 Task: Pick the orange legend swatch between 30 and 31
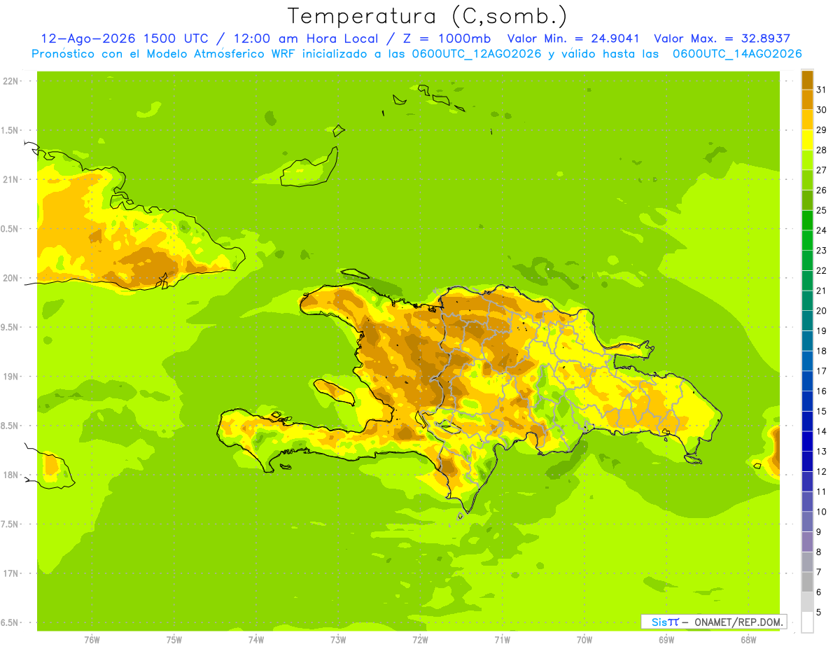[807, 99]
